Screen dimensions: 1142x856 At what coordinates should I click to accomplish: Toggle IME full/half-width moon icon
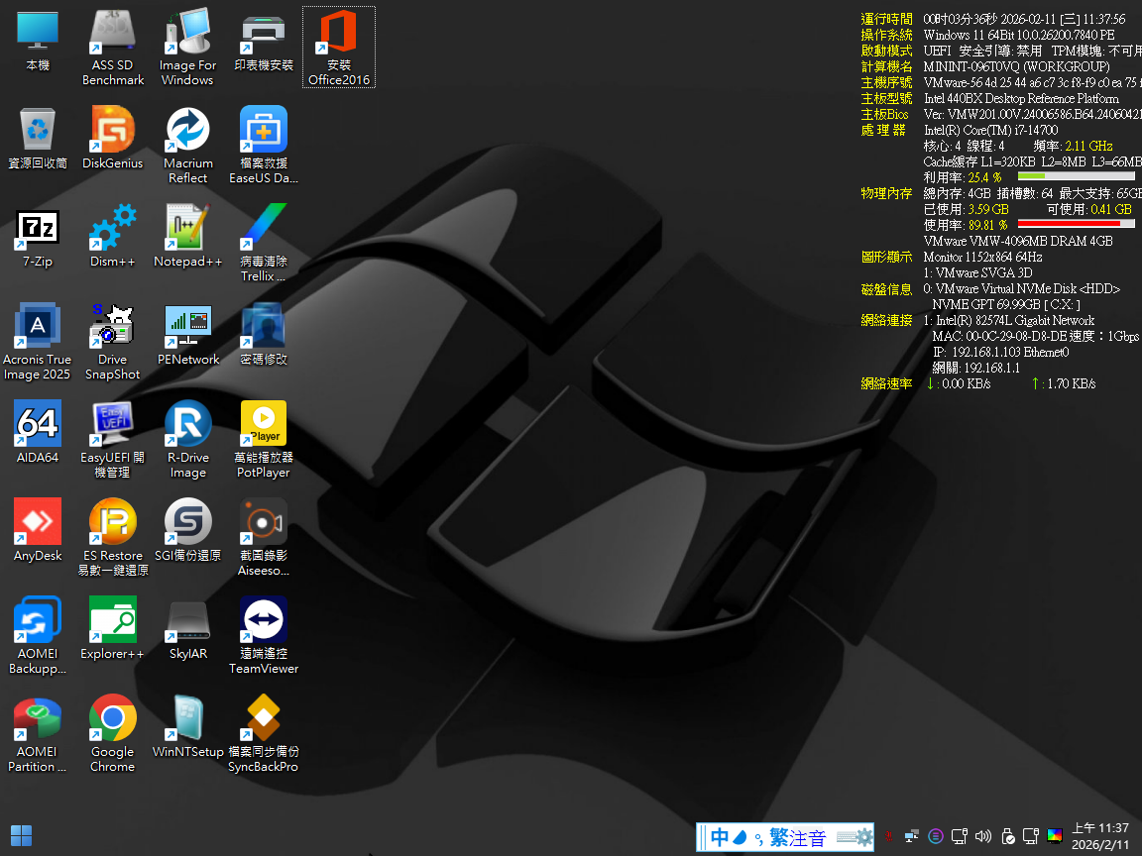pos(742,837)
